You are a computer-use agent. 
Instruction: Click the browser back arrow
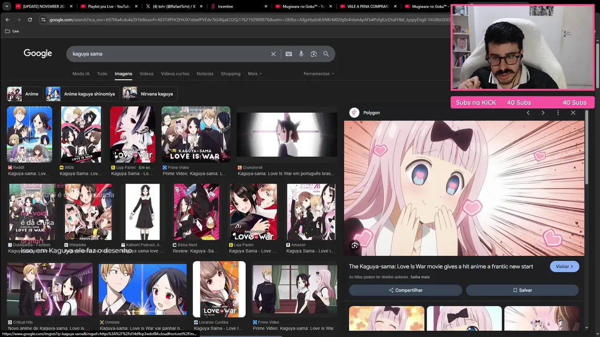point(7,20)
